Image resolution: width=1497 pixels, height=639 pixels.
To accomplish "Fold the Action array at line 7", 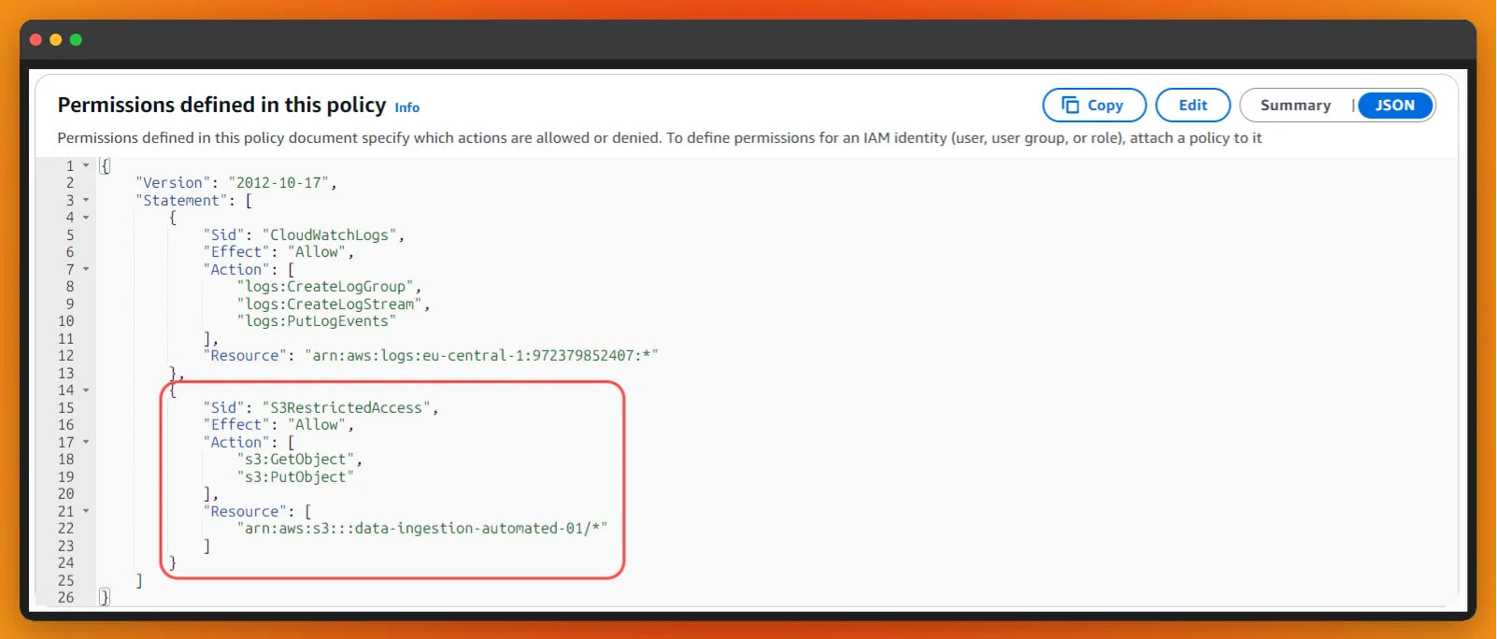I will pos(86,269).
